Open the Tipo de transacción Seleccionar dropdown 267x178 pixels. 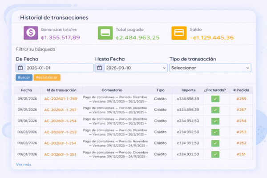coord(210,68)
